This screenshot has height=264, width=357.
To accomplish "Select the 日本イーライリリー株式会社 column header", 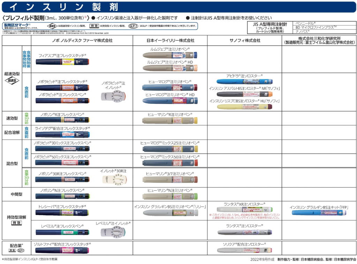I will coord(170,41).
